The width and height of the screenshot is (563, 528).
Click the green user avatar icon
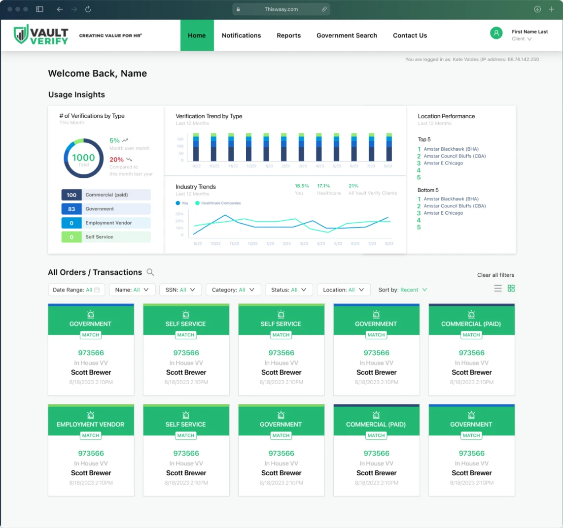(x=496, y=33)
